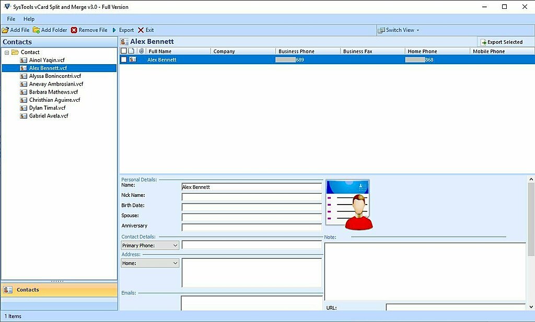This screenshot has height=322, width=535.
Task: Select Gabriel Avela.vcf in the tree
Action: point(49,116)
